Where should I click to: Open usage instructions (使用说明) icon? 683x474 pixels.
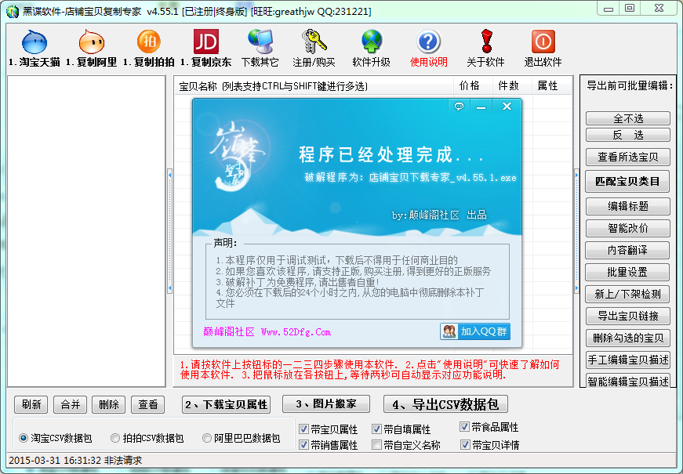click(429, 48)
